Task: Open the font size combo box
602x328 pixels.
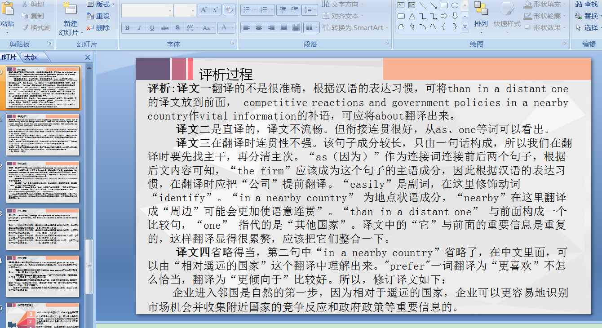Action: (185, 10)
